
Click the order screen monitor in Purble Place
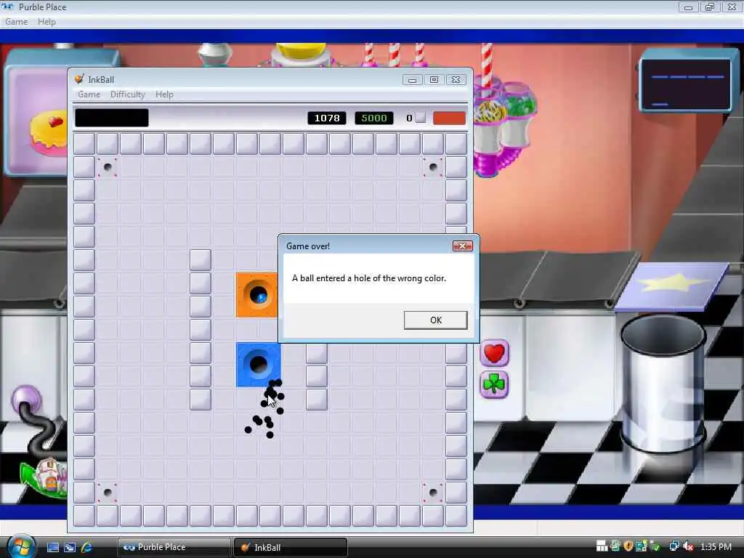click(686, 84)
